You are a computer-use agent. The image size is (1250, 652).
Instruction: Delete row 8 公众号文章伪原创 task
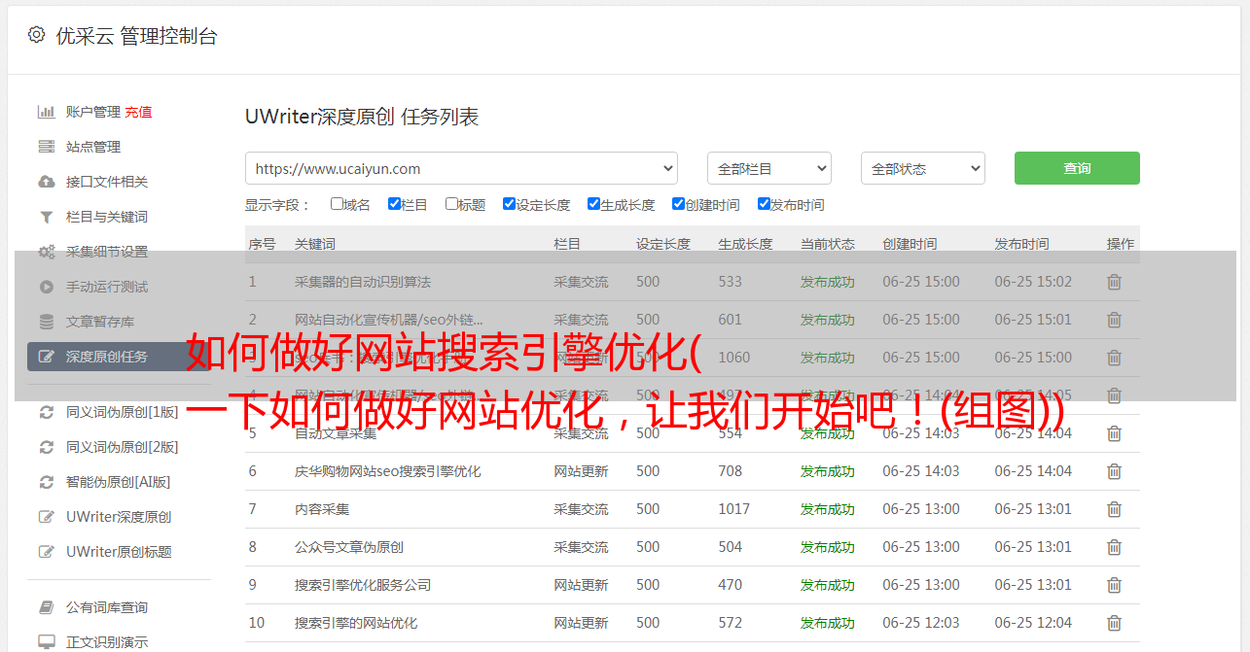(x=1115, y=547)
